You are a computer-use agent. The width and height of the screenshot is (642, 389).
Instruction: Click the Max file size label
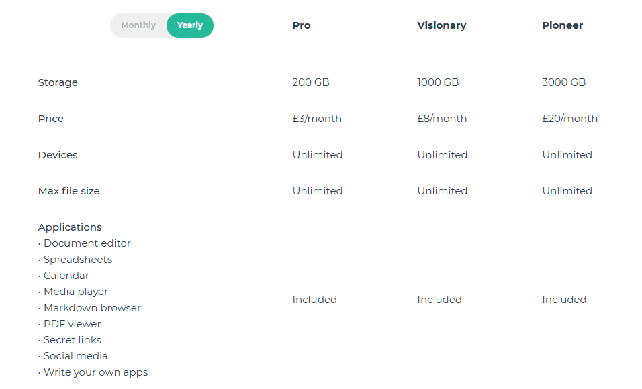(68, 191)
